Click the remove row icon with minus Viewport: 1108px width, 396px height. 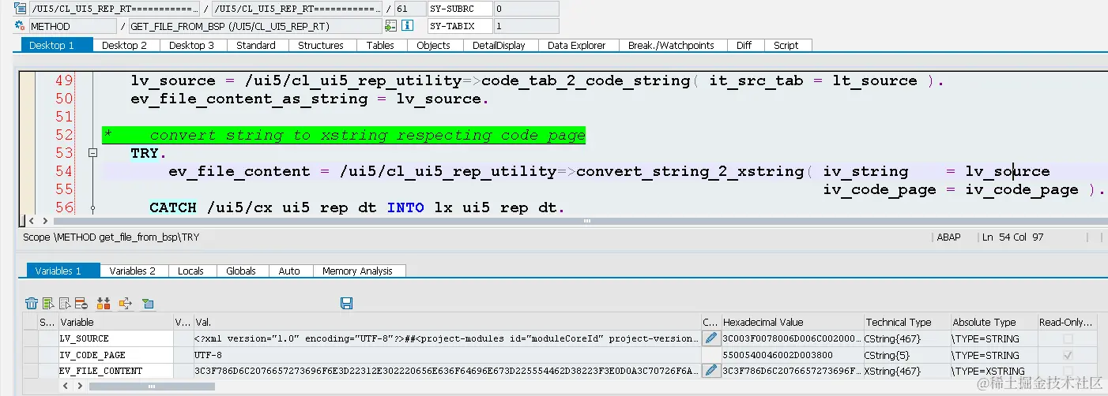[81, 303]
